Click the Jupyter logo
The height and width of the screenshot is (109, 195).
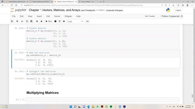click(19, 10)
